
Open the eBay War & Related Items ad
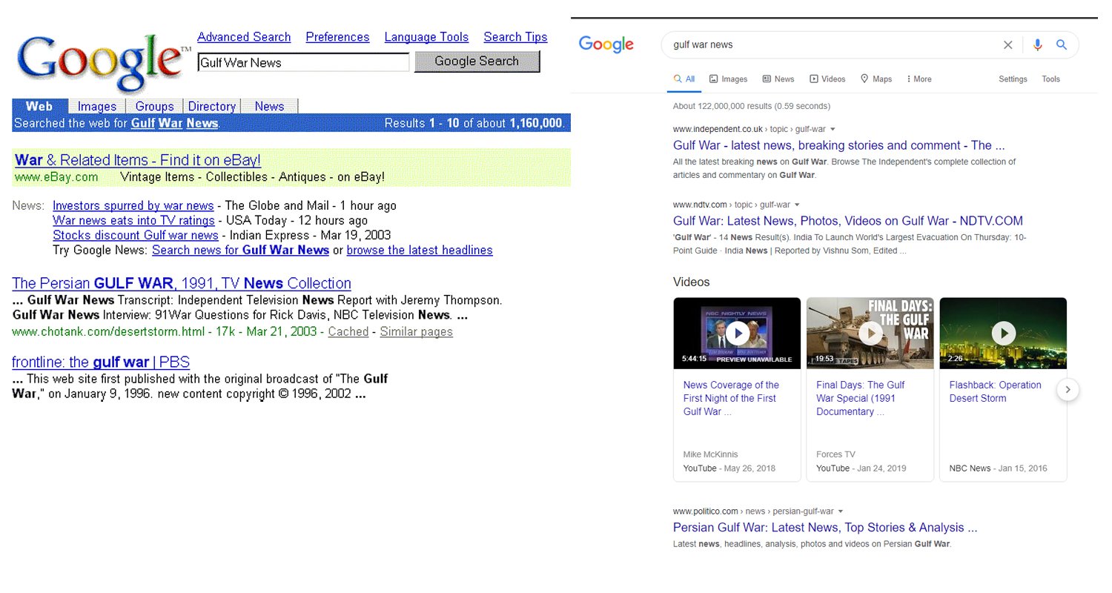[x=138, y=160]
